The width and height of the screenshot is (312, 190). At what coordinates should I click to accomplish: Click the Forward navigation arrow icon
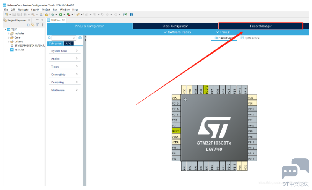(115, 15)
